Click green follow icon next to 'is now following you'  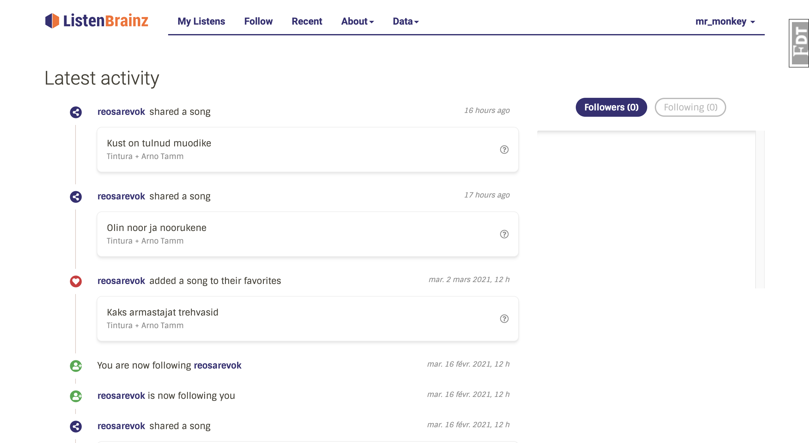(76, 396)
